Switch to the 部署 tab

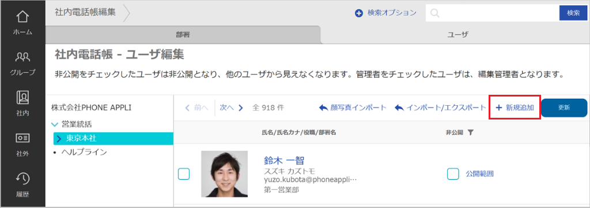click(183, 35)
